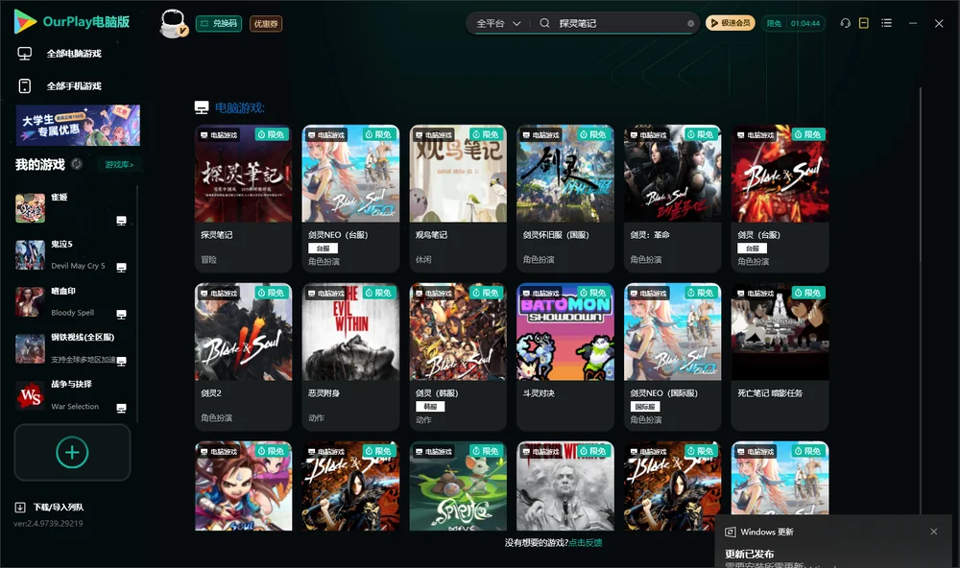This screenshot has width=960, height=568.
Task: Click the 台服 tag under 剑灵（台服）
Action: [753, 248]
